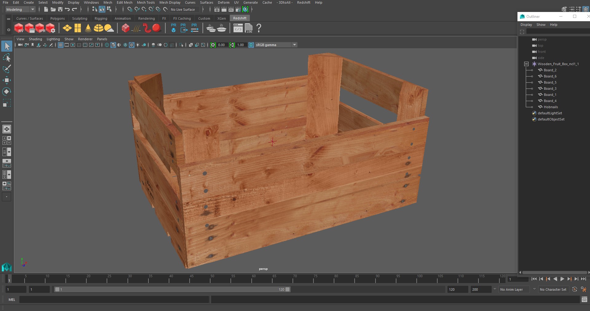Activate the Rotate tool in toolbox
The height and width of the screenshot is (311, 590).
[7, 92]
